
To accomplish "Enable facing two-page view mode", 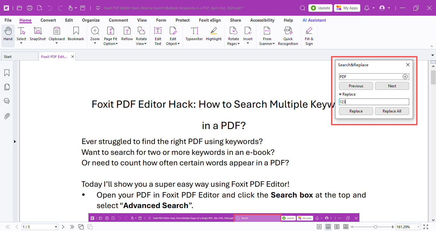I will (337, 227).
